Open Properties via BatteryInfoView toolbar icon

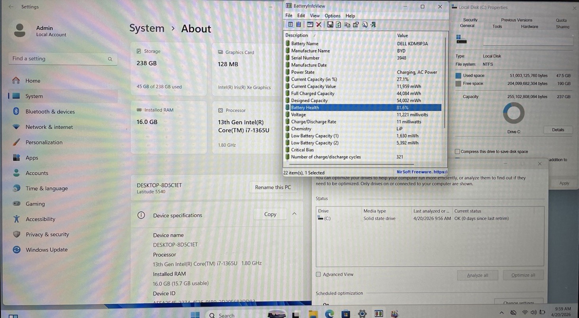tap(355, 25)
